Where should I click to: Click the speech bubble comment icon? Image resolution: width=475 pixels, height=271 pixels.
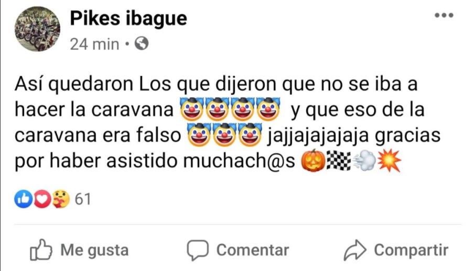coord(198,250)
